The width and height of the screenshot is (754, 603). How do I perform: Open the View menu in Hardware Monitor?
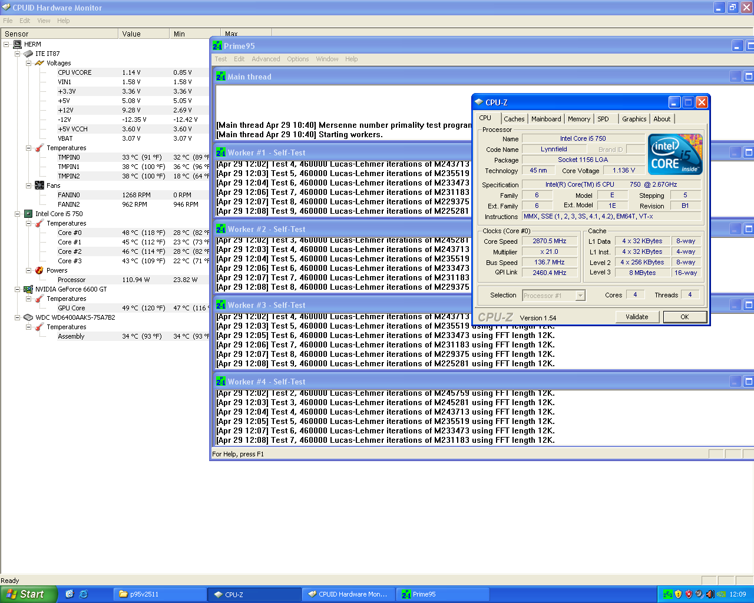pos(44,21)
